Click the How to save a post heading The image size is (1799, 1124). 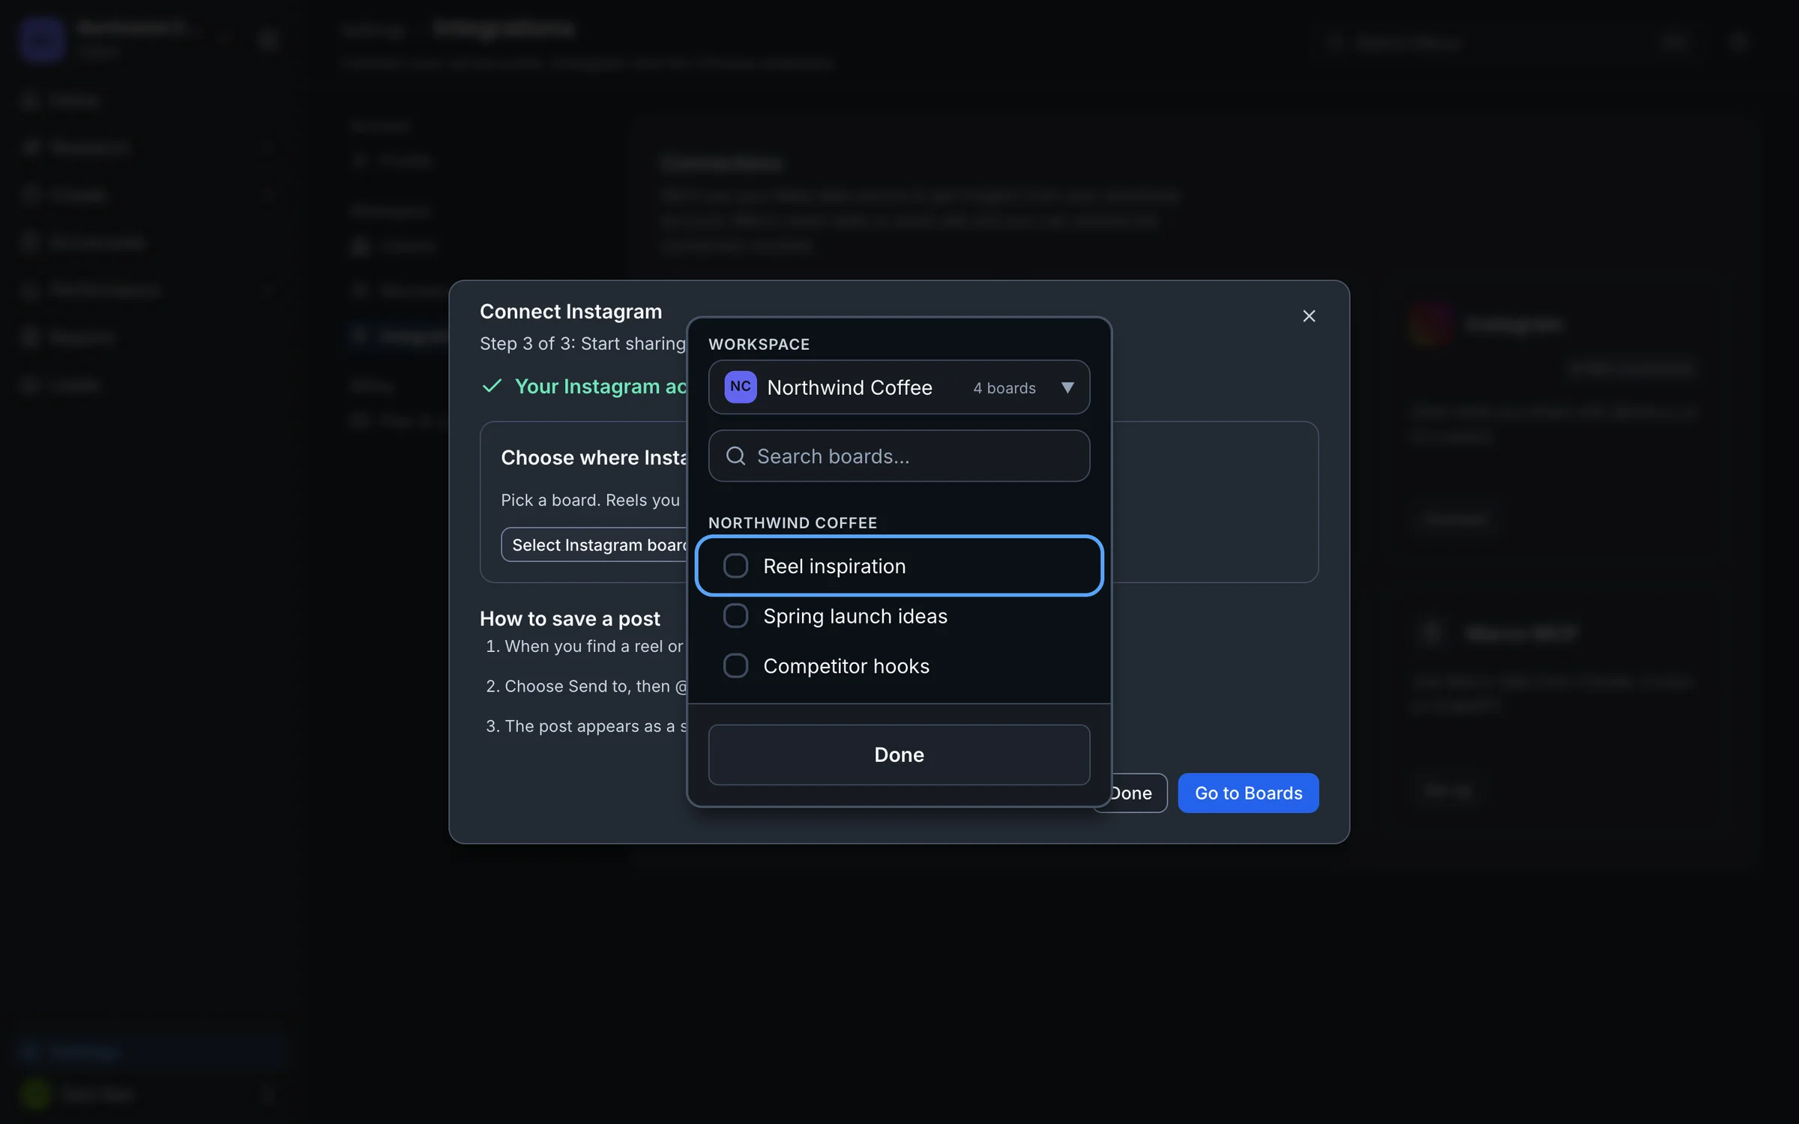(x=570, y=619)
